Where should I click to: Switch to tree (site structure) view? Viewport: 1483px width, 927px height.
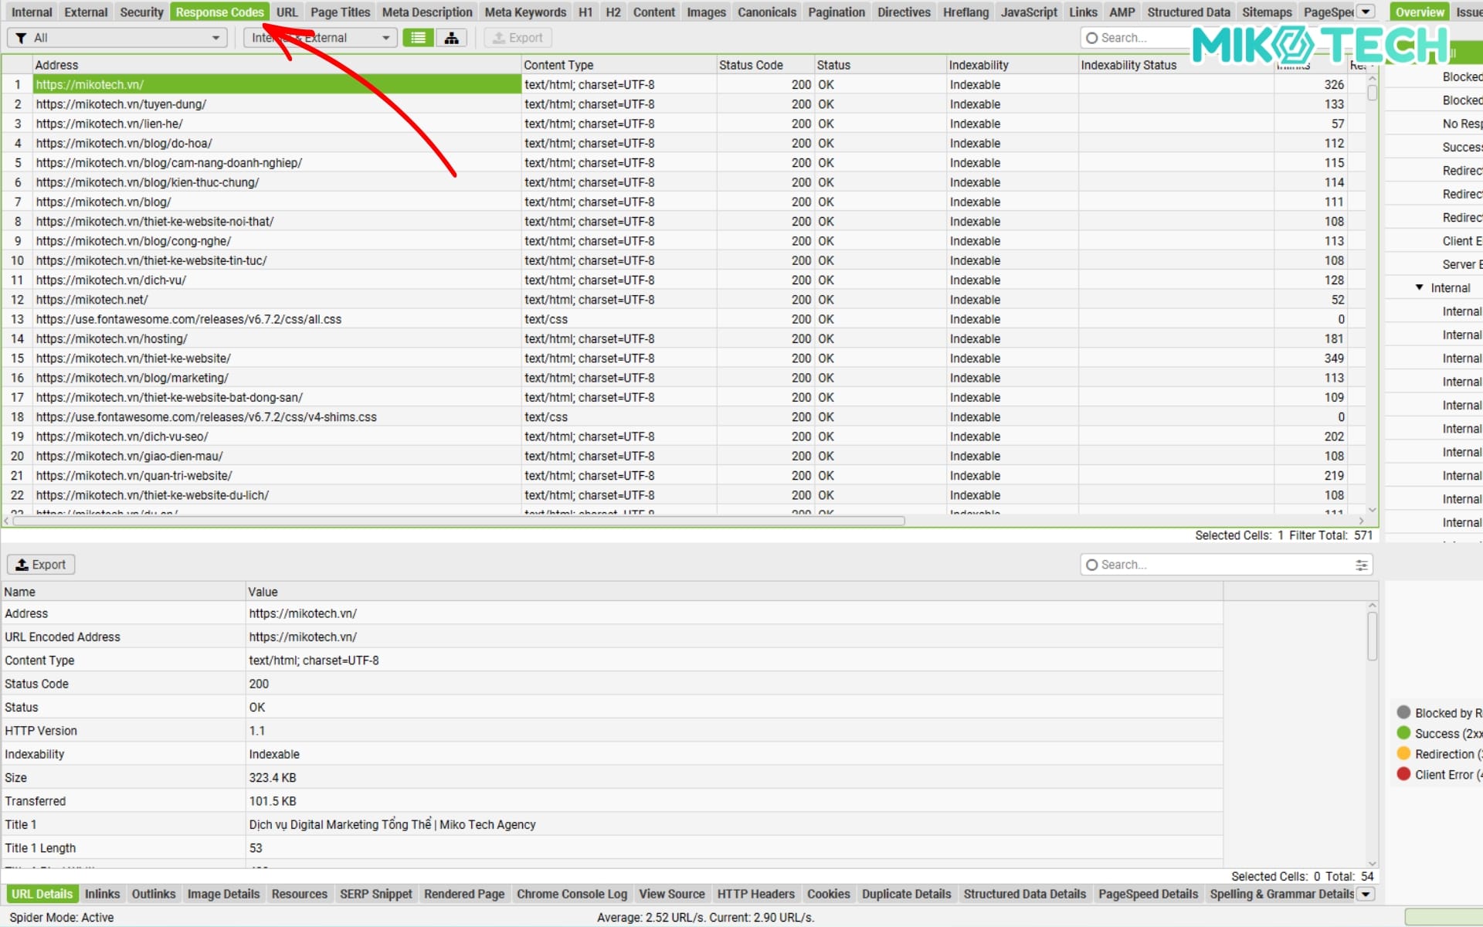451,38
